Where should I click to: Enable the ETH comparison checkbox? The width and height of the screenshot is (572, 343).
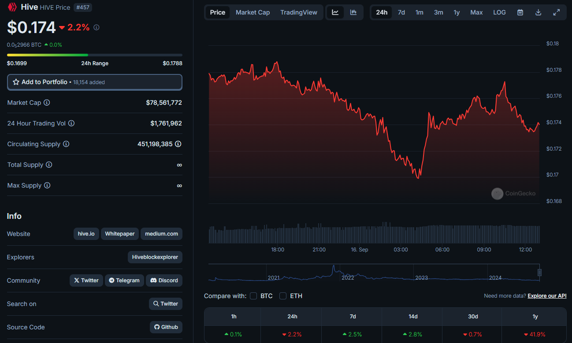coord(283,296)
